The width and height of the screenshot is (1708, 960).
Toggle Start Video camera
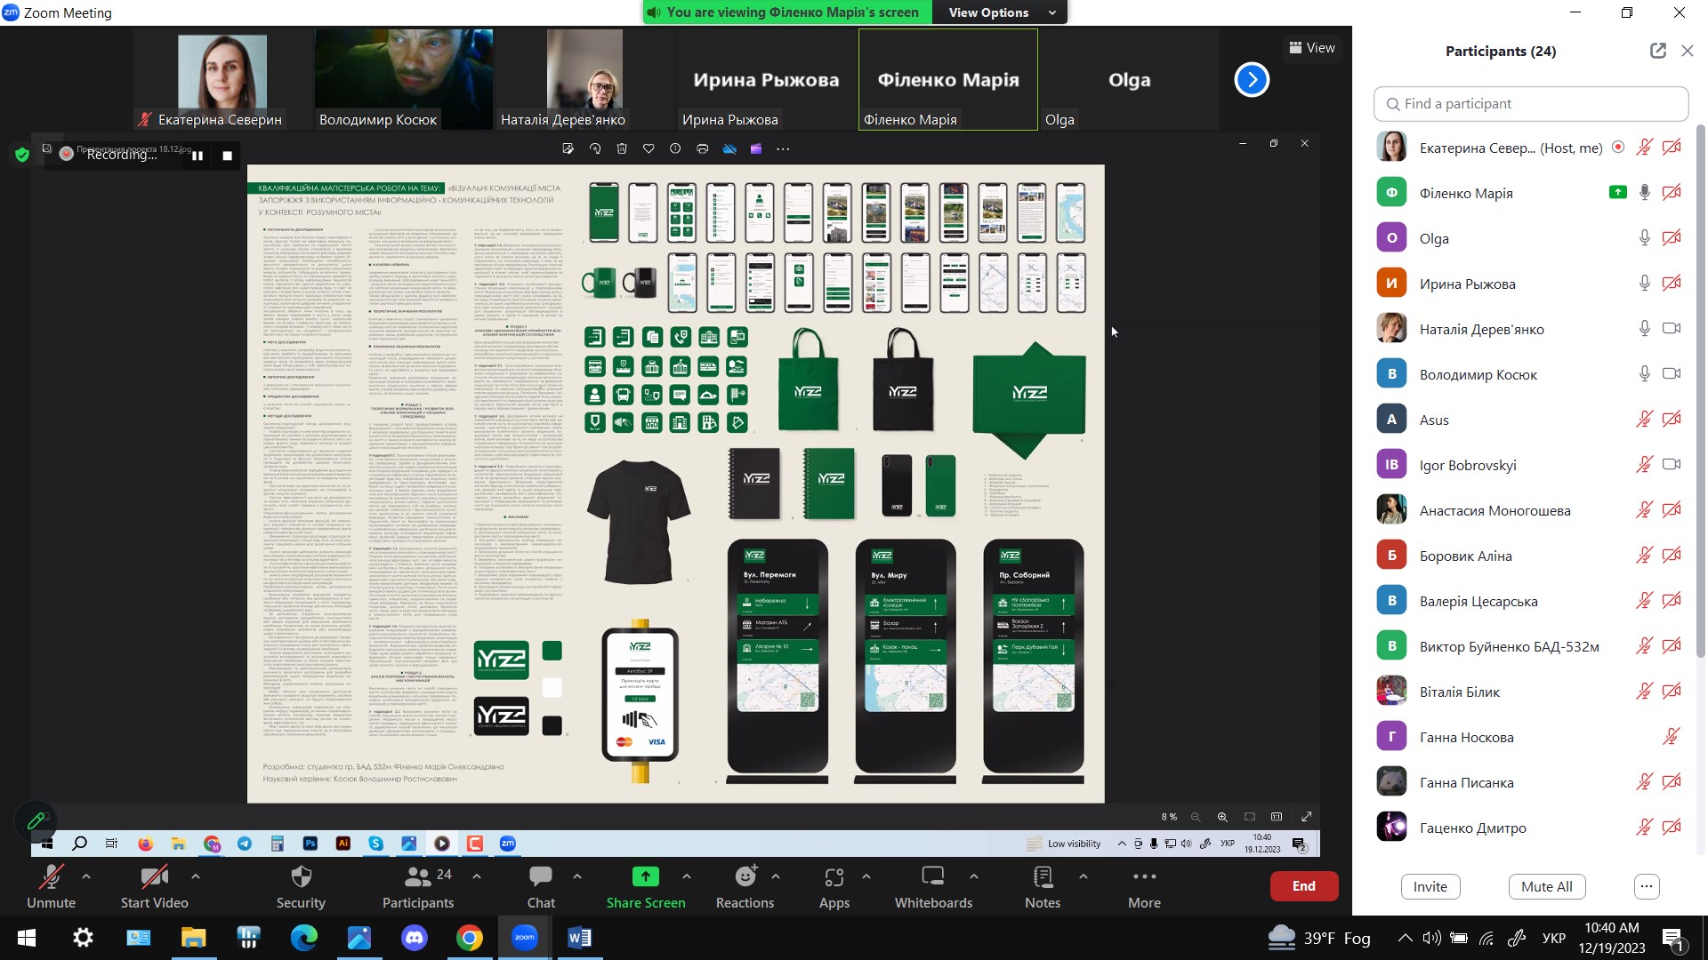[154, 886]
